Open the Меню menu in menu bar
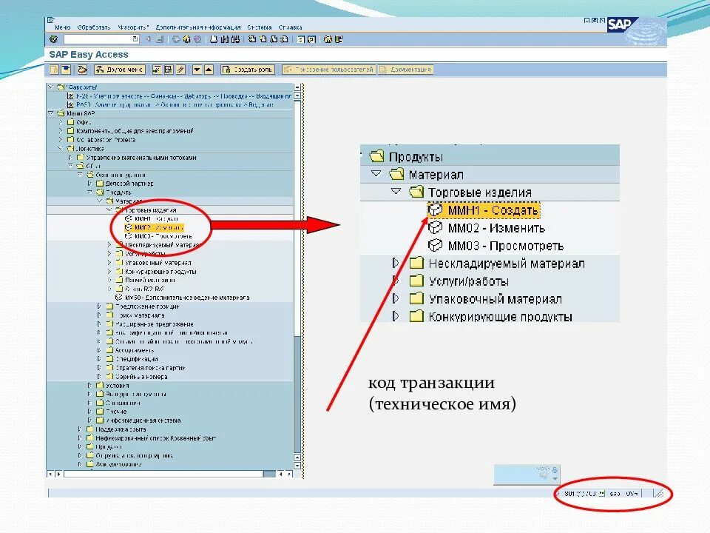Viewport: 710px width, 533px height. pyautogui.click(x=62, y=27)
